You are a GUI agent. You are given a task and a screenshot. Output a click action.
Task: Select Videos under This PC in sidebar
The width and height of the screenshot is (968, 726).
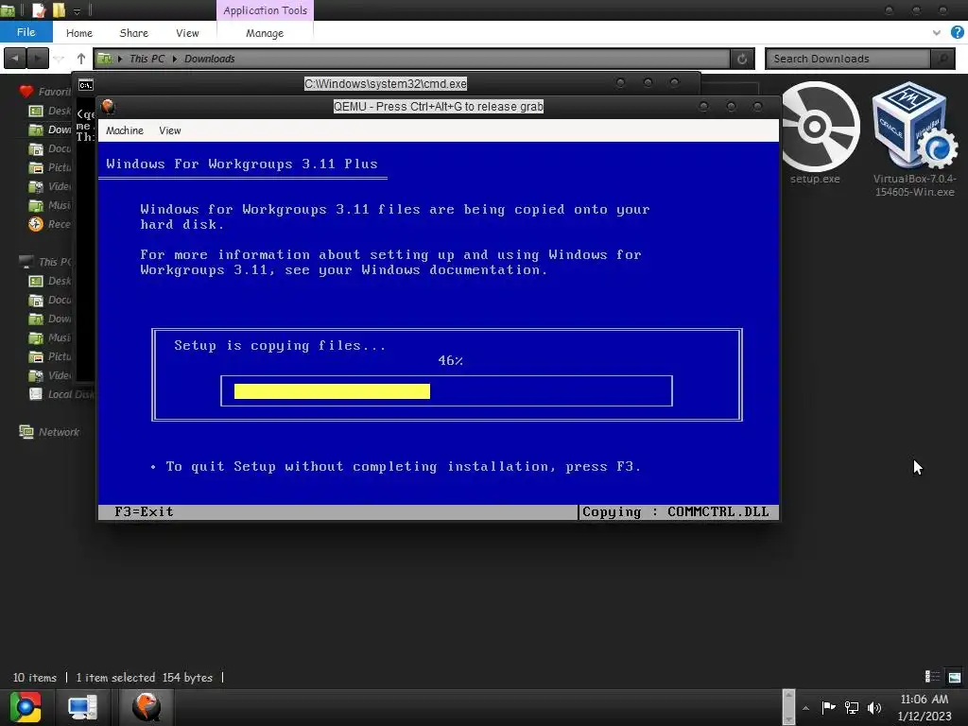click(50, 375)
